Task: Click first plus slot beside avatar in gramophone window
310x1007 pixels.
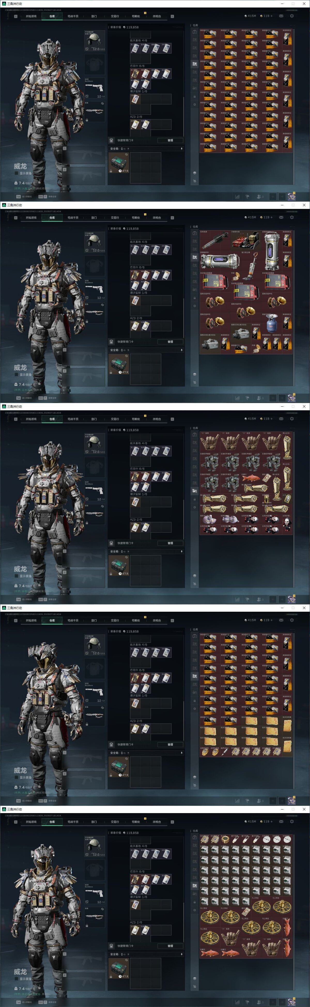Action: click(x=273, y=398)
